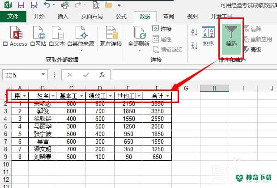The width and height of the screenshot is (277, 188).
Task: Sort descending Z to A
Action: (x=194, y=46)
